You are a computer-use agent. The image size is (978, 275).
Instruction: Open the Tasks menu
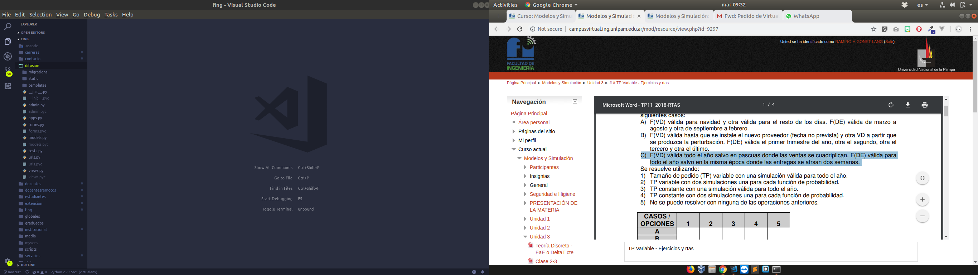[x=111, y=15]
